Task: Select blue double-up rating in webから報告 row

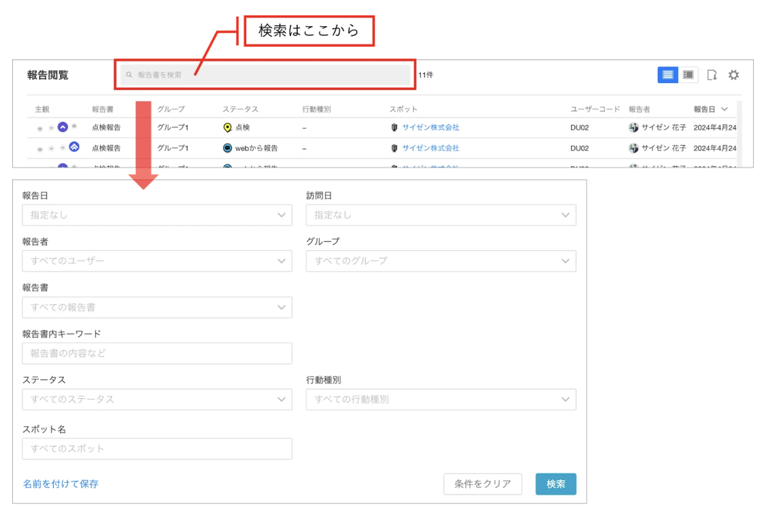Action: [x=74, y=146]
